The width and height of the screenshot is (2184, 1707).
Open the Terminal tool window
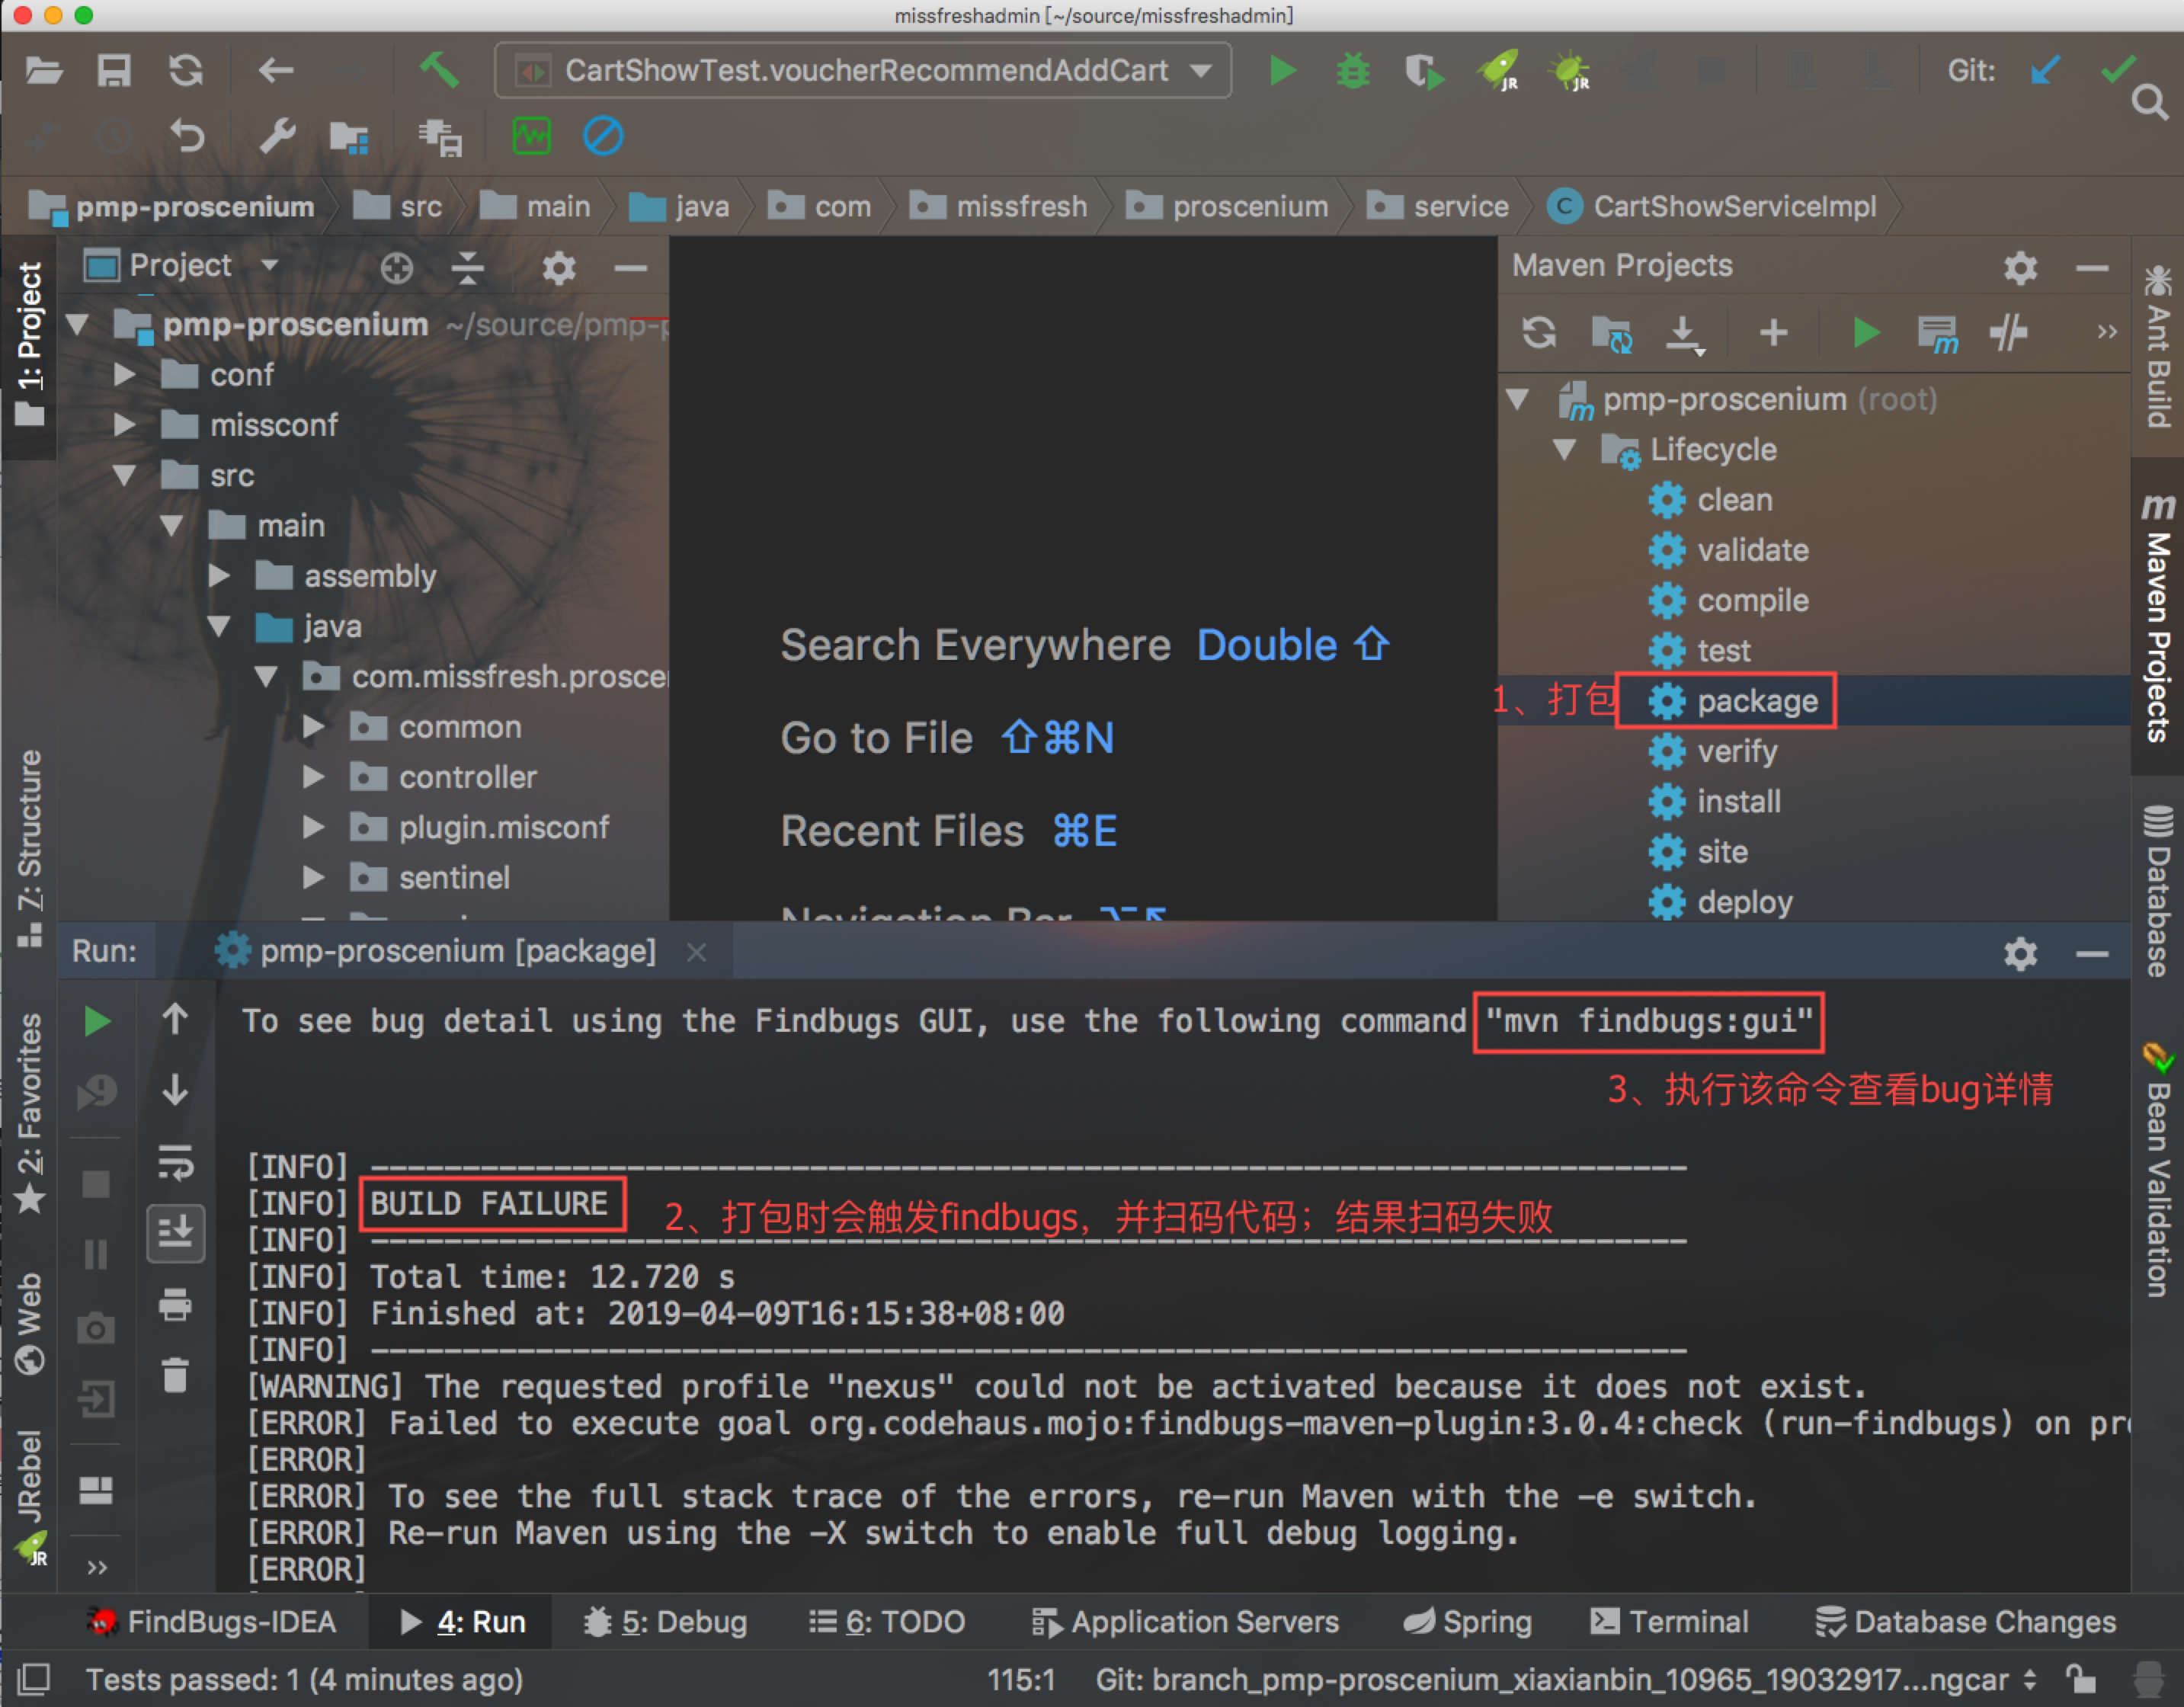coord(1669,1621)
